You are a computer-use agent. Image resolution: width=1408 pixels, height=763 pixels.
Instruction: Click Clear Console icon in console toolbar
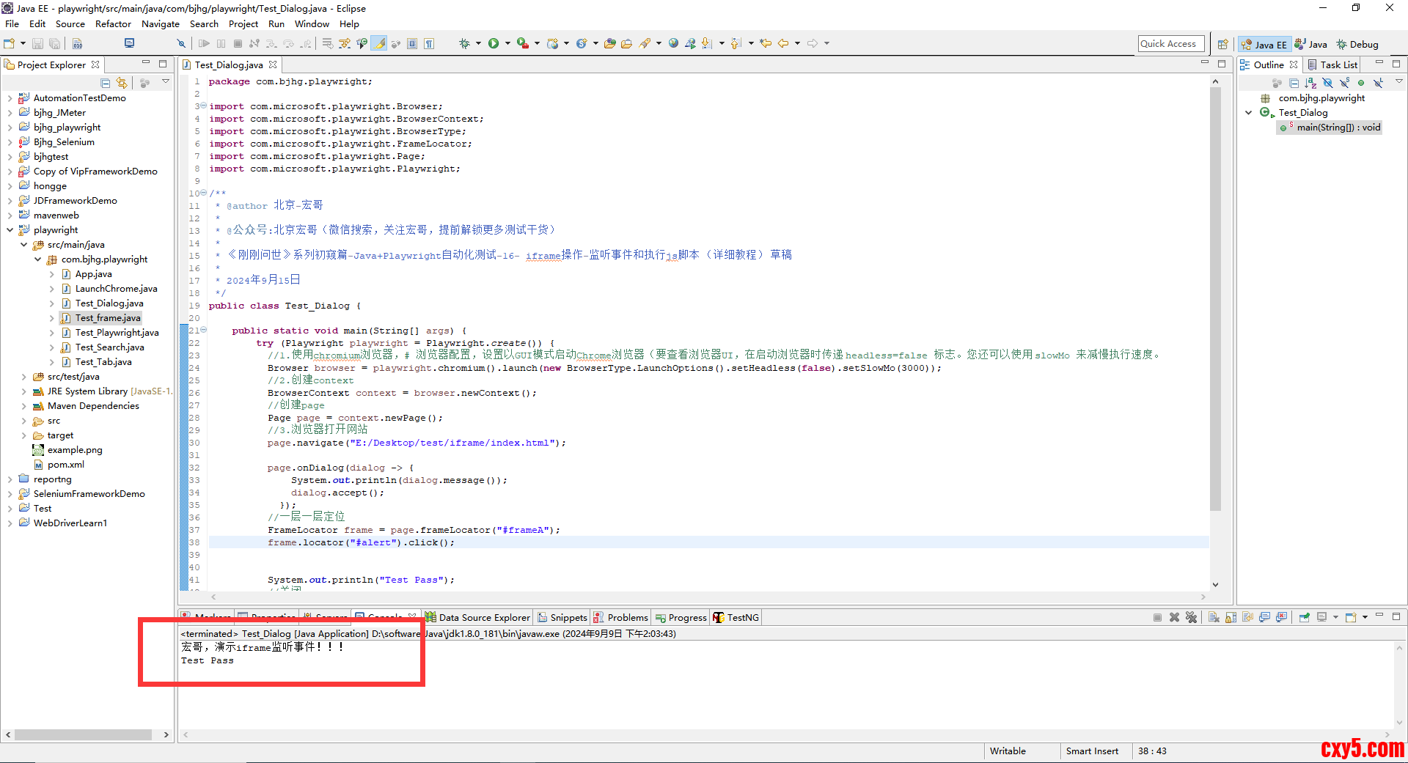tap(1214, 617)
